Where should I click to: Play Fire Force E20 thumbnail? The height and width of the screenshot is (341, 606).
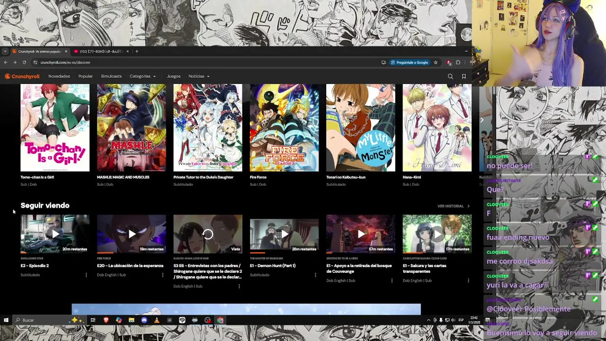(132, 234)
